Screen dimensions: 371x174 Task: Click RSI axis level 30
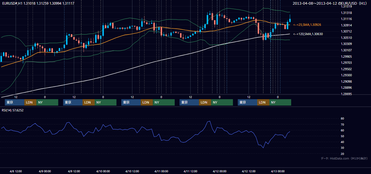(343, 148)
